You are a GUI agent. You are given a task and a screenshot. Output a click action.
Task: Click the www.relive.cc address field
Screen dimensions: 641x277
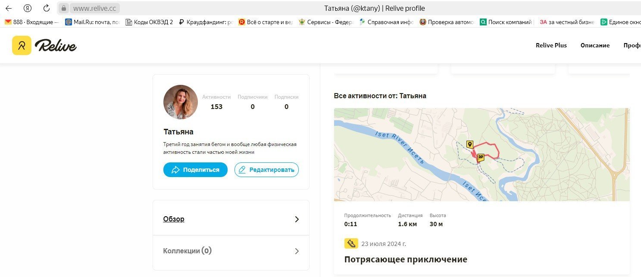95,8
